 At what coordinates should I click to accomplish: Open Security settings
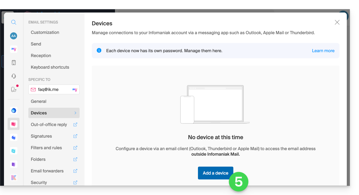click(x=39, y=182)
